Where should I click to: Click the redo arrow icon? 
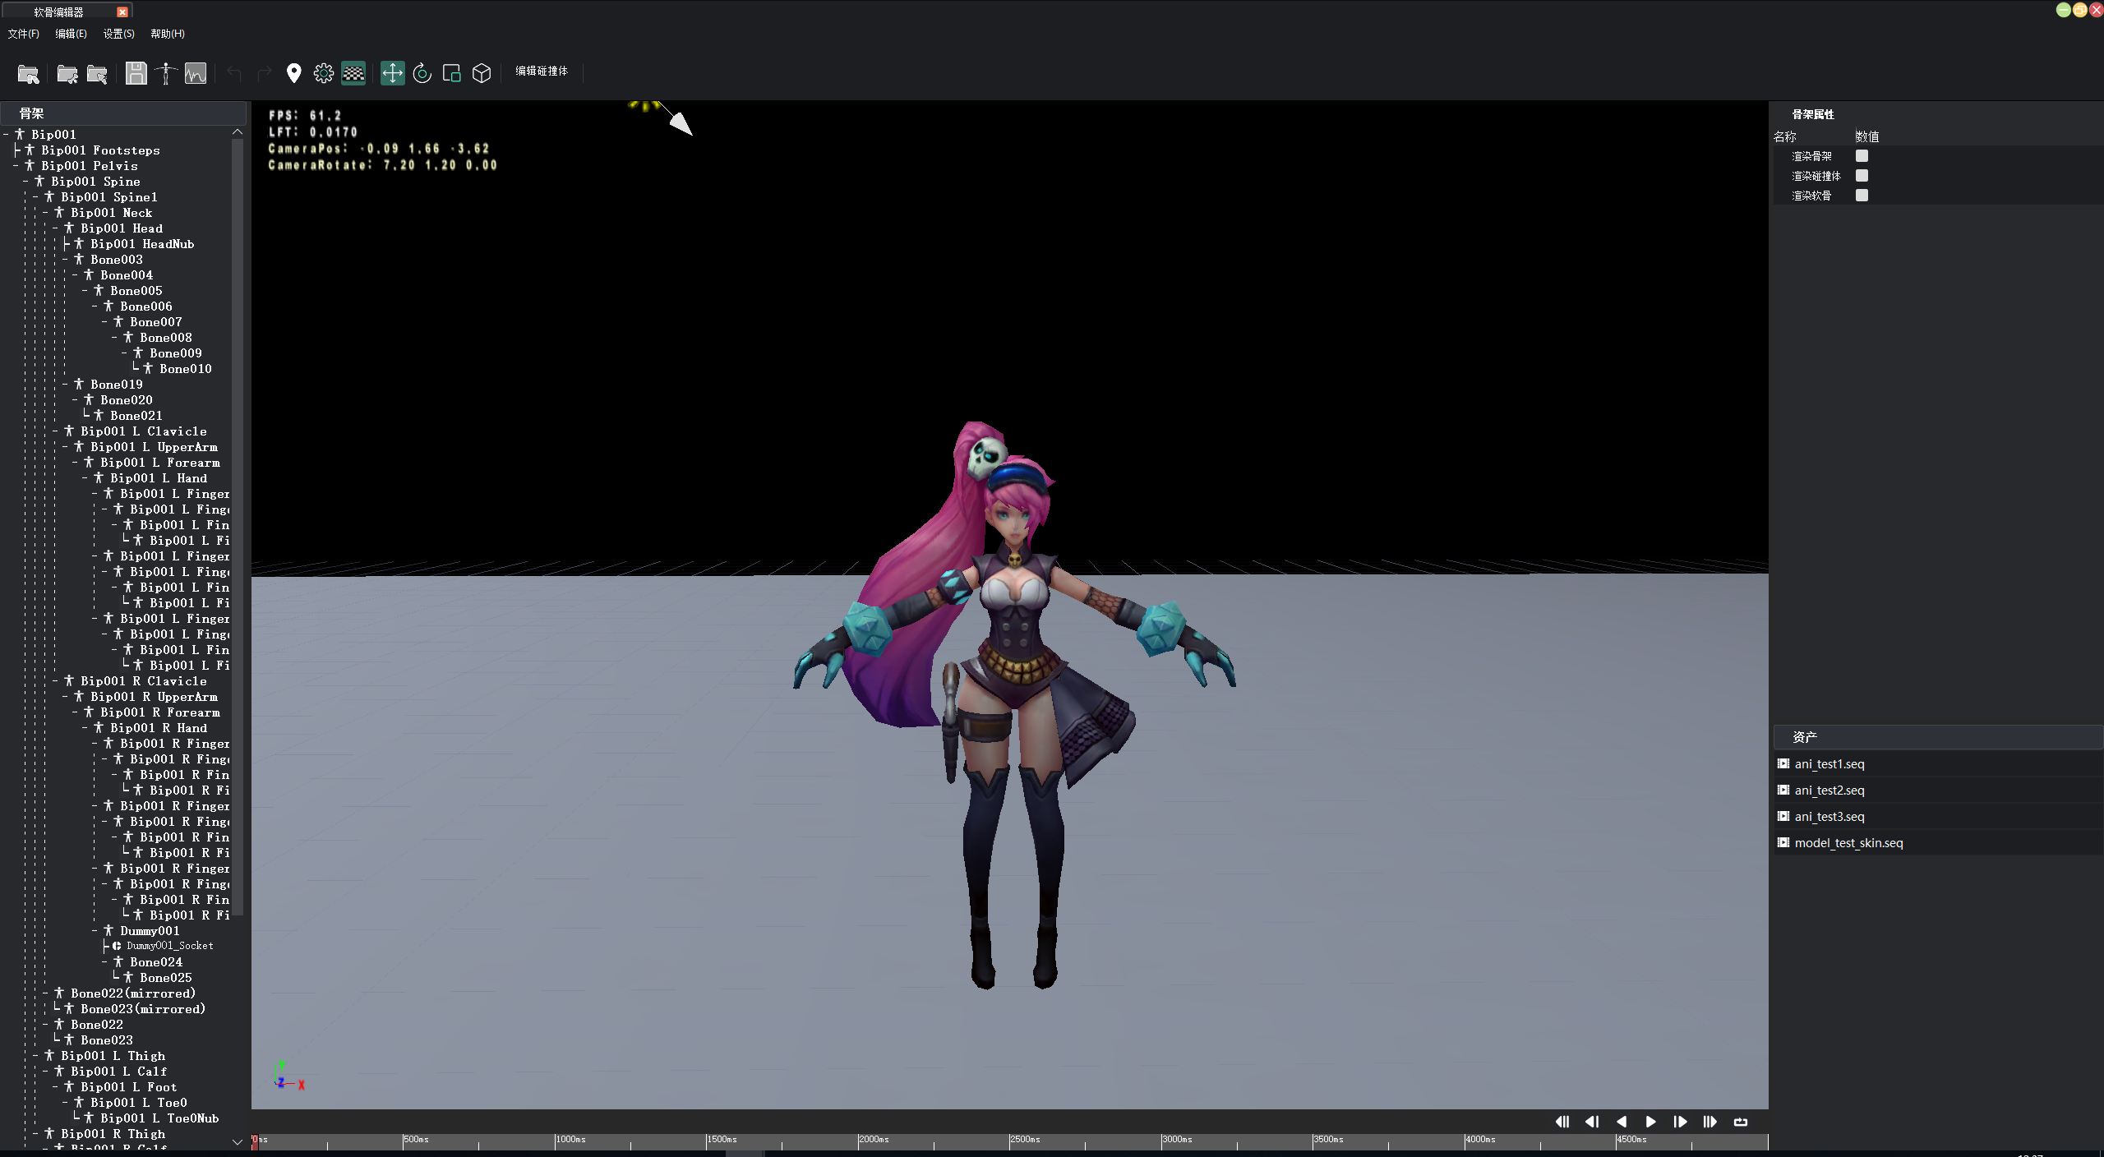[264, 74]
